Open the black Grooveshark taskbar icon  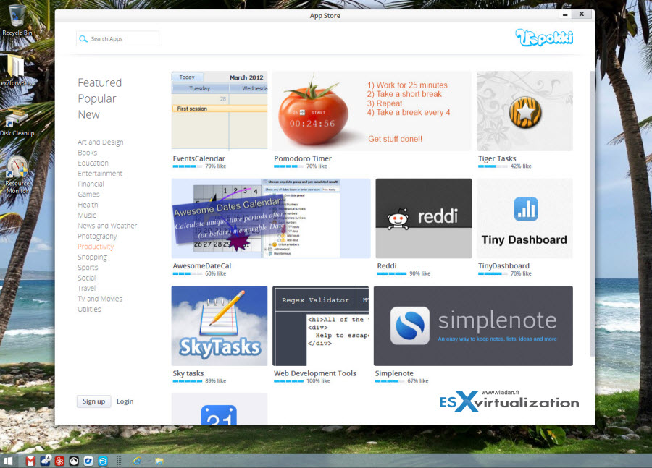click(74, 461)
